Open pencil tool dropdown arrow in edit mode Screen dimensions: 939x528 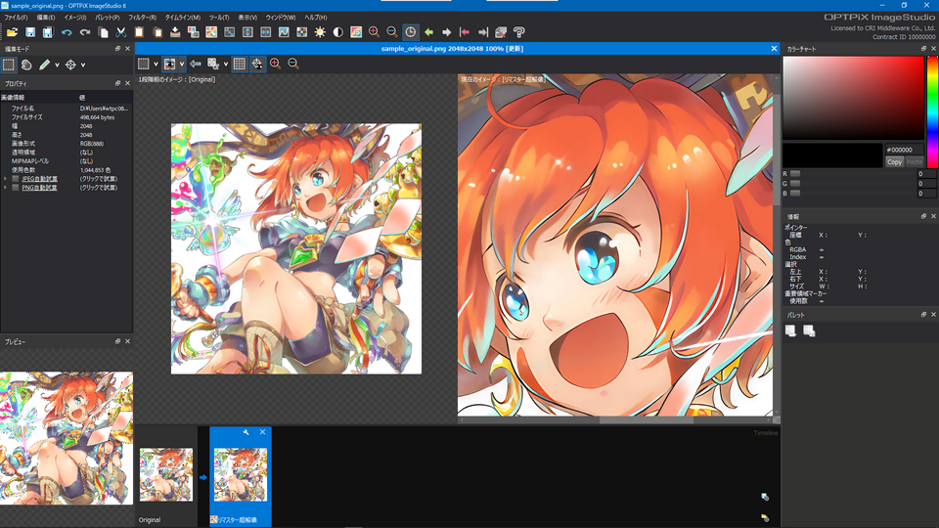[x=57, y=65]
